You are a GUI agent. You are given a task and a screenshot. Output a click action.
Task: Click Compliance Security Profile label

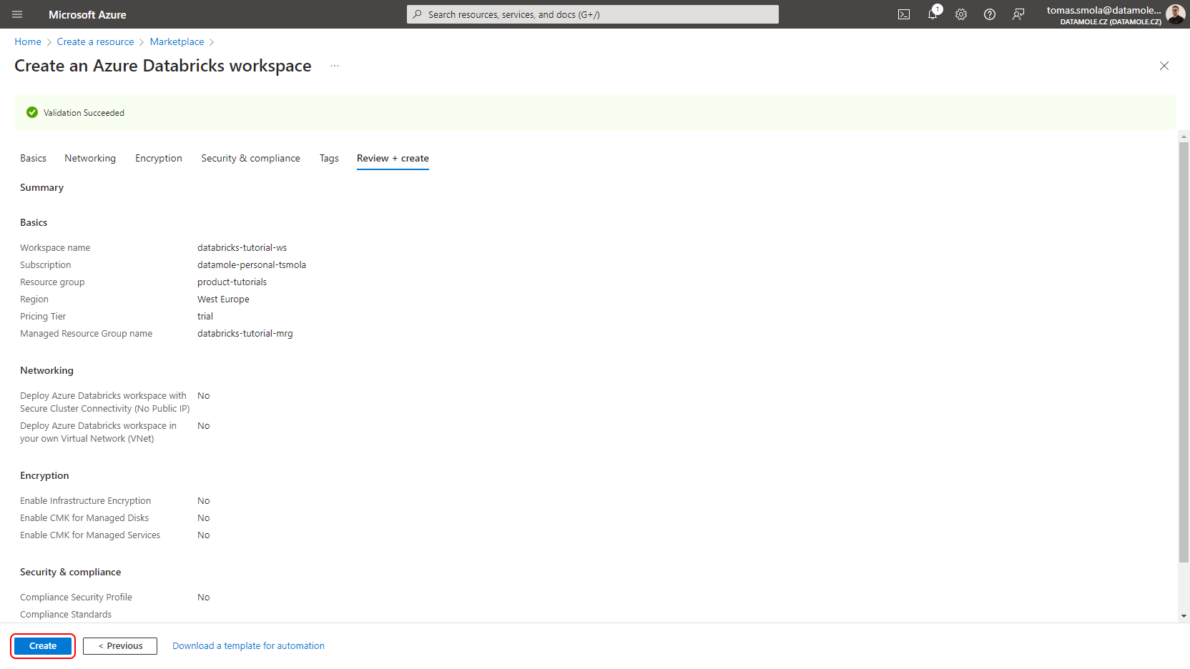point(76,597)
